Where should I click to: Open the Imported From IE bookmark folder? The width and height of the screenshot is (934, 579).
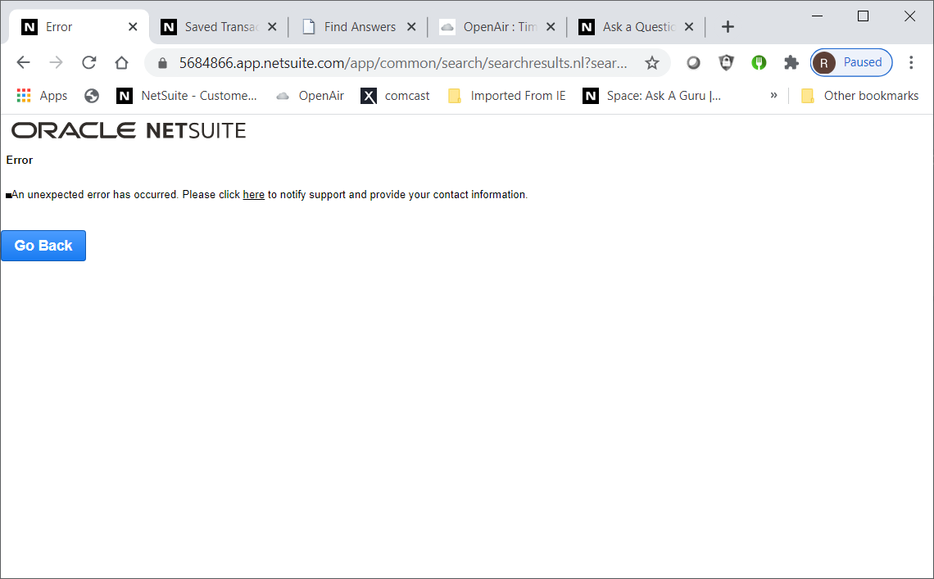tap(507, 96)
